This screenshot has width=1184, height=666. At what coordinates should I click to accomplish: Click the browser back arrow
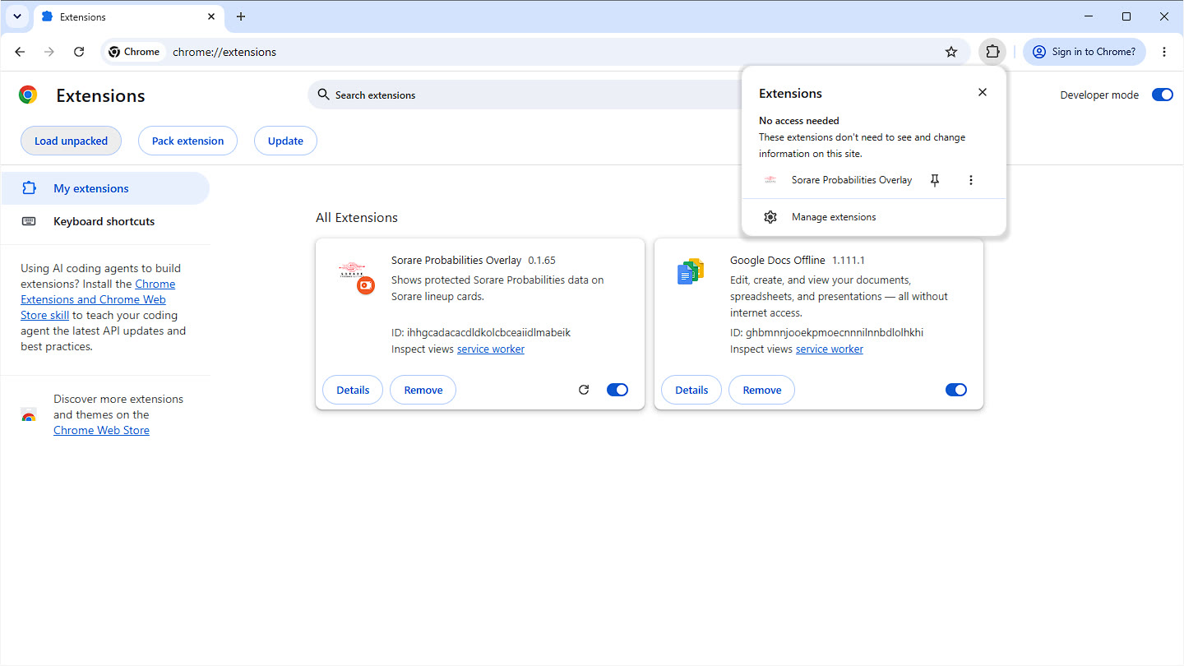(20, 52)
